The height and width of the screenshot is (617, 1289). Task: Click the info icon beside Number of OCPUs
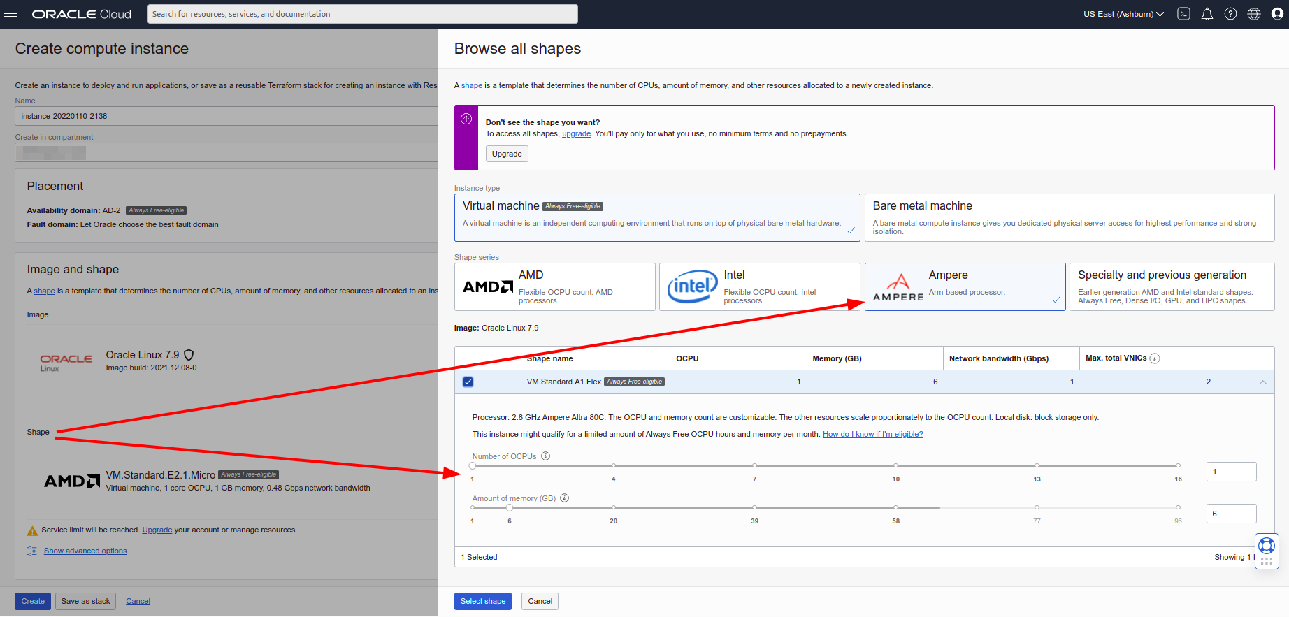click(x=546, y=456)
